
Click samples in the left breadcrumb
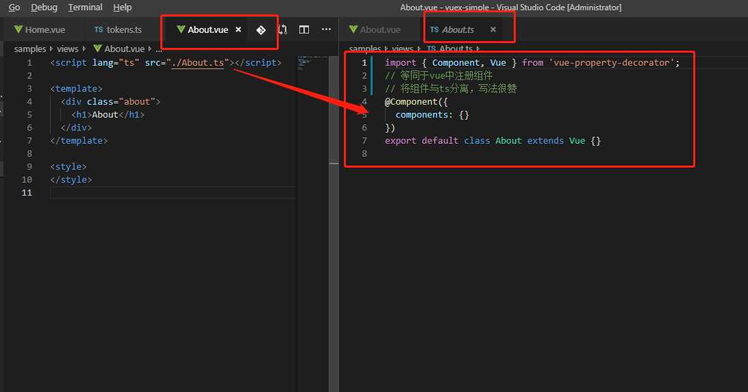30,49
